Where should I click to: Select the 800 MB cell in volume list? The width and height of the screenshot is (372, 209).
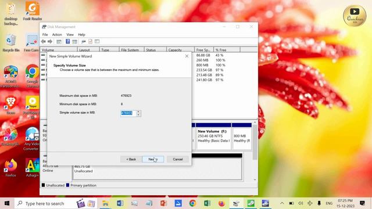point(202,65)
